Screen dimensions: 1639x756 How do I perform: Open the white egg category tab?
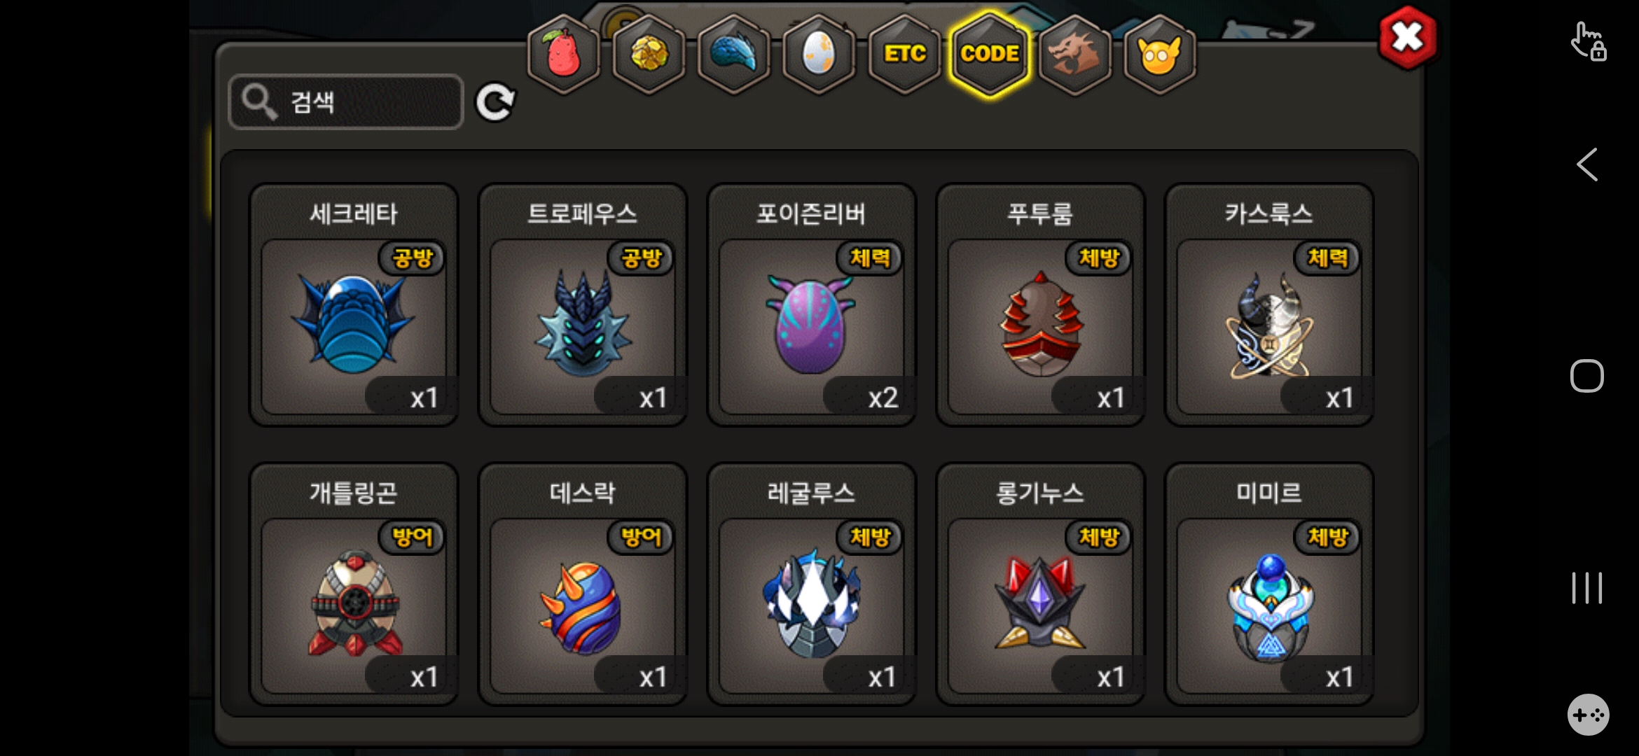pos(819,54)
